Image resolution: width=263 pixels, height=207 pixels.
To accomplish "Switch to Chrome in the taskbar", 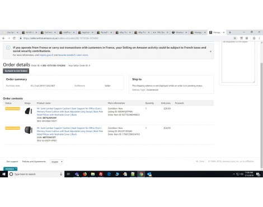I will (141, 174).
